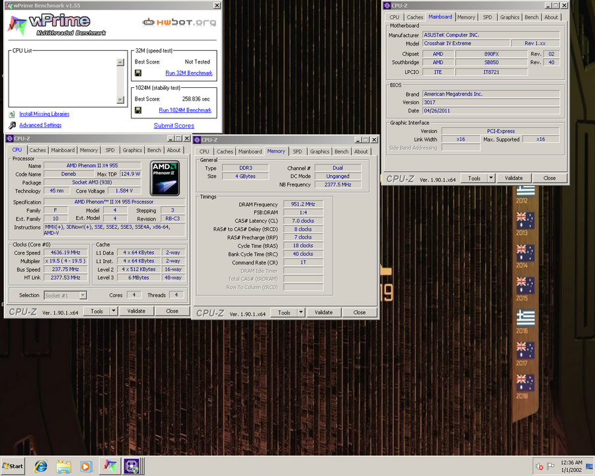Viewport: 595px width, 476px height.
Task: Open Windows Explorer from the taskbar
Action: tap(63, 465)
